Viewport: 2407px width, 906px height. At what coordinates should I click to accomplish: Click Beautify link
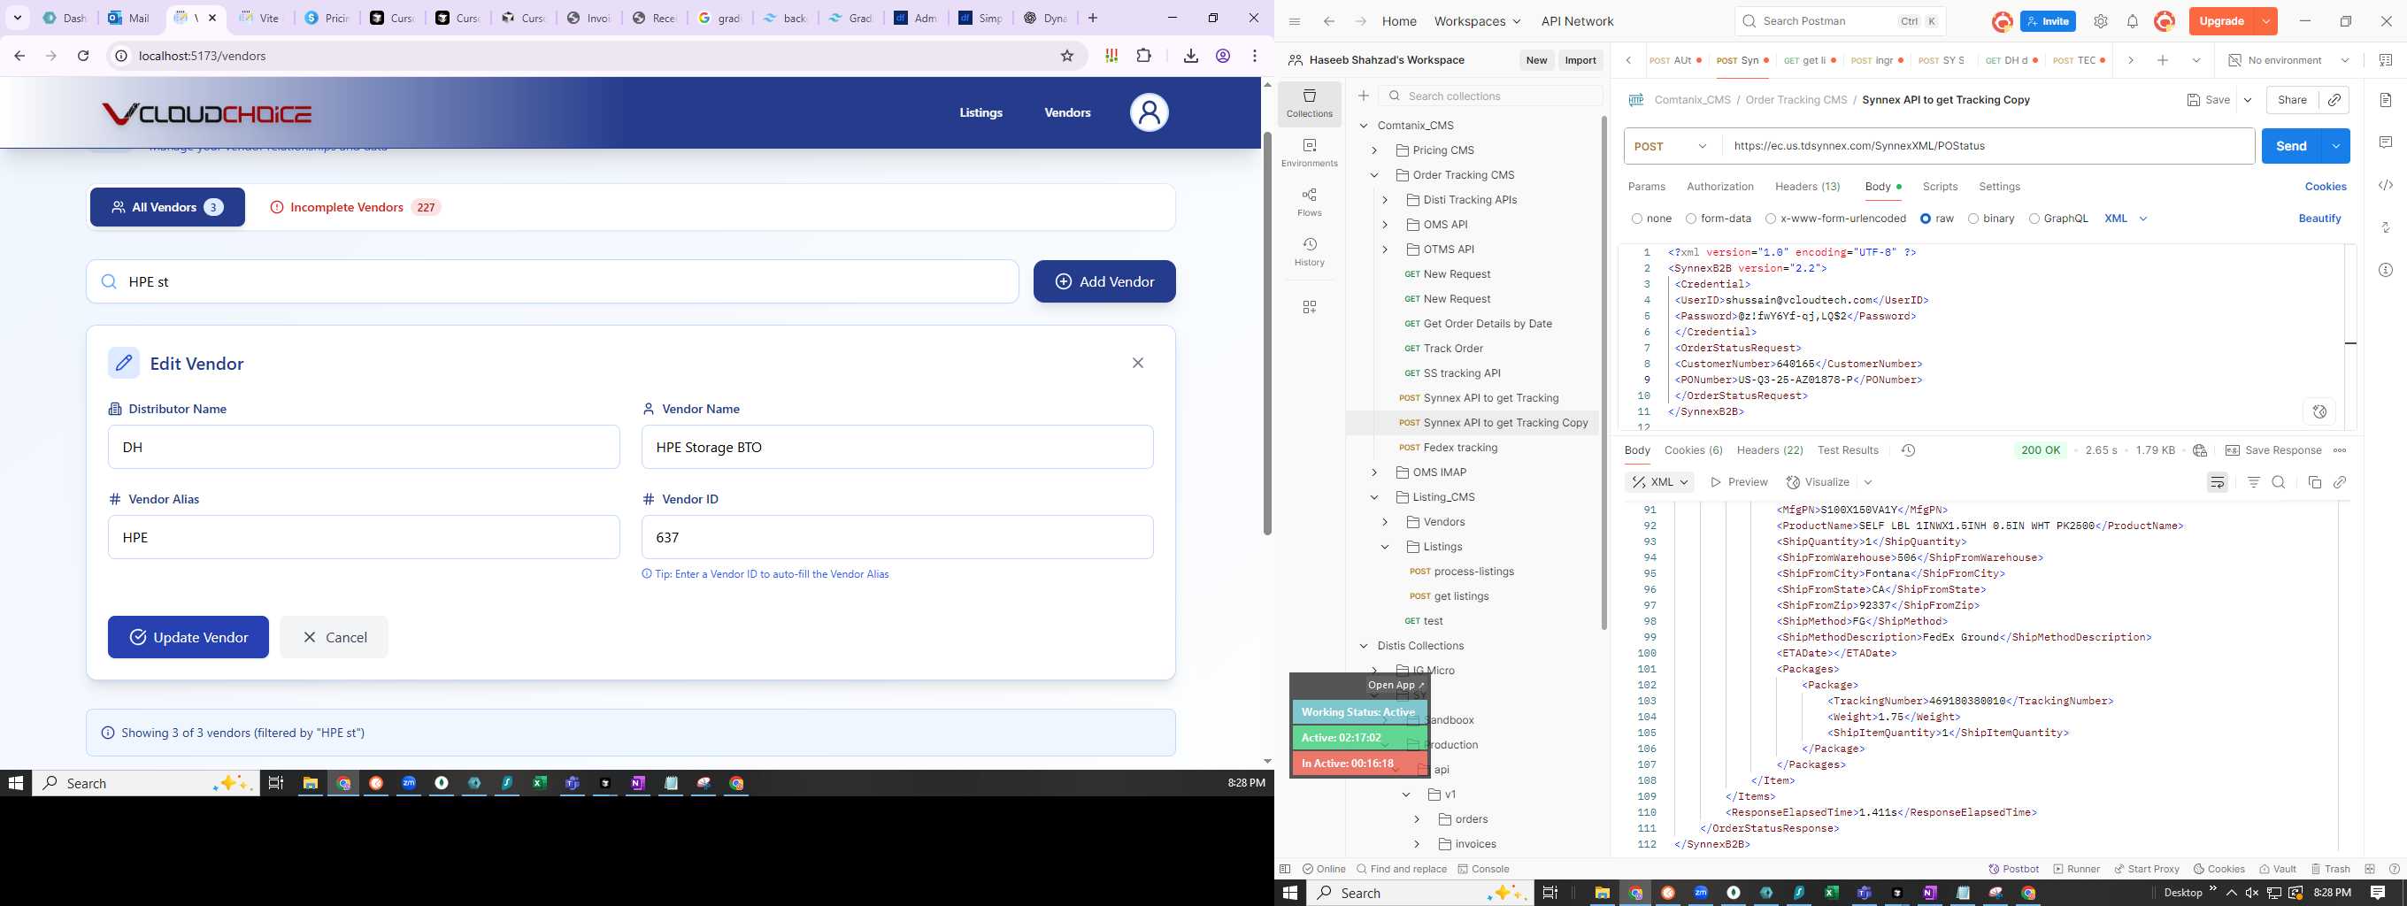2319,219
